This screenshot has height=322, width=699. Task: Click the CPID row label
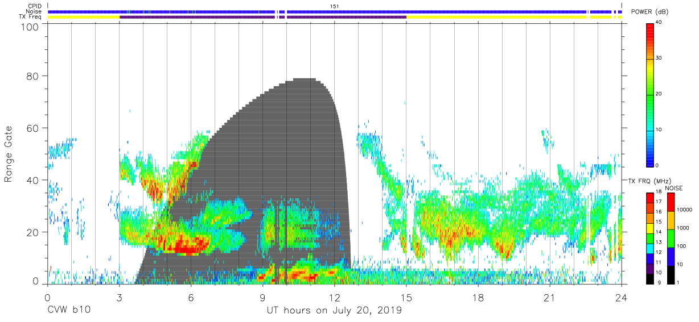pyautogui.click(x=36, y=6)
